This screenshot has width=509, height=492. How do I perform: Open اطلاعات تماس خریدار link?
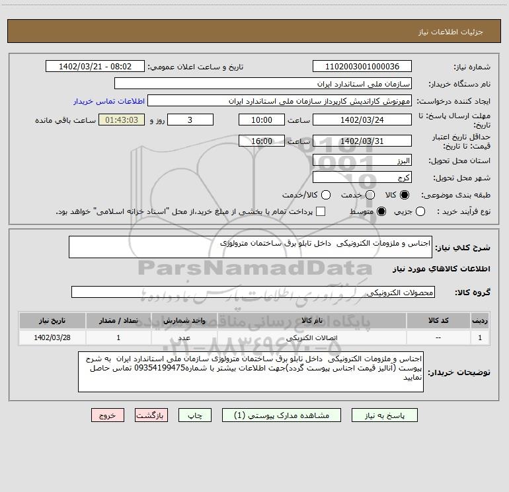tap(109, 101)
